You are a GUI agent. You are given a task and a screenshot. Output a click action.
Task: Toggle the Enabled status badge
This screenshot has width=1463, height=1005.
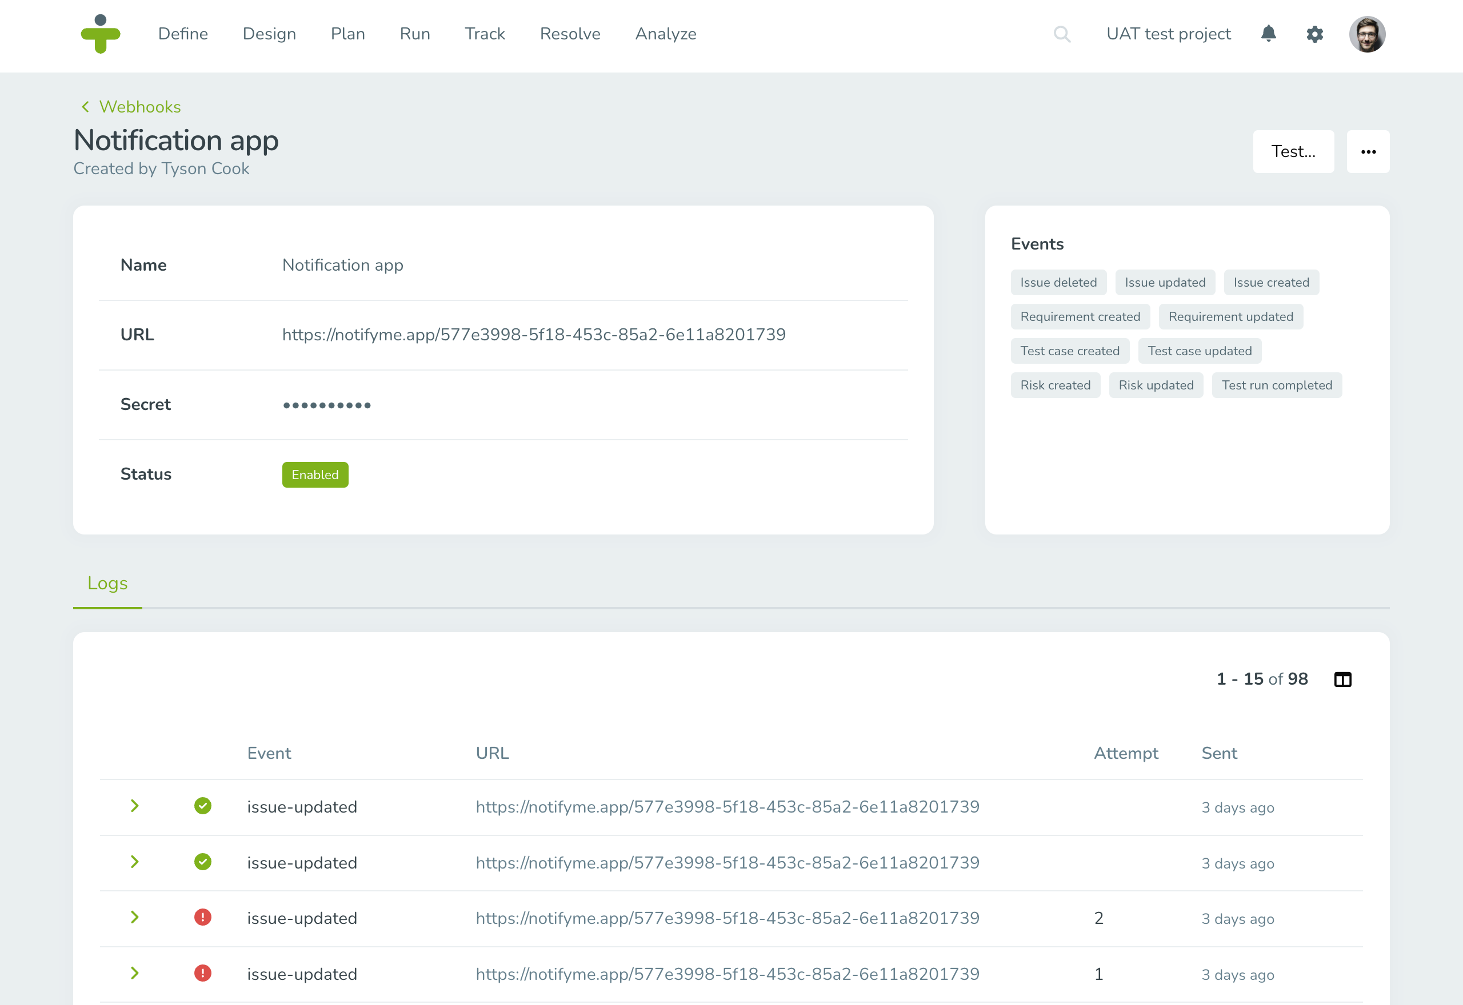(x=315, y=475)
